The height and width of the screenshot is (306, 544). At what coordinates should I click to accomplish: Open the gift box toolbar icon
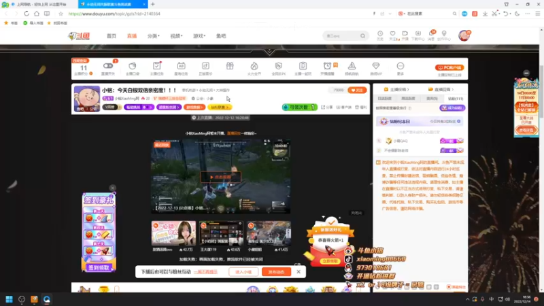pyautogui.click(x=230, y=66)
